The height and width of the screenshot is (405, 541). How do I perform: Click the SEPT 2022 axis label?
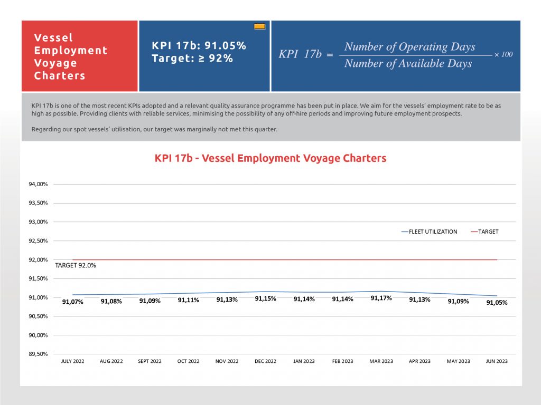150,361
